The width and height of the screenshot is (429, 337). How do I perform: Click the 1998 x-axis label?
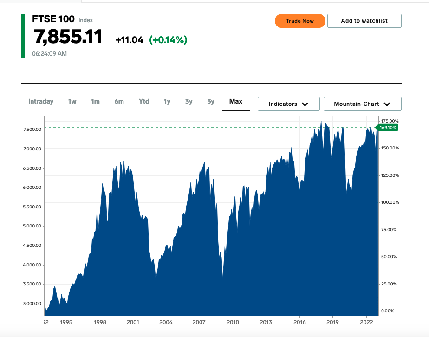point(100,322)
